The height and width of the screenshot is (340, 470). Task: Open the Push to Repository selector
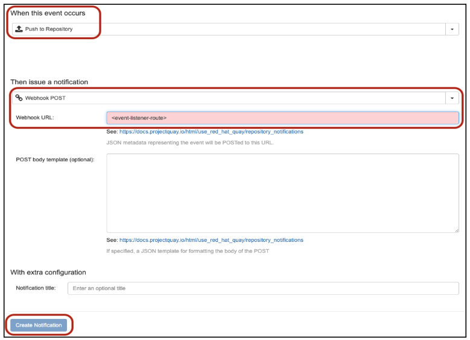(229, 29)
